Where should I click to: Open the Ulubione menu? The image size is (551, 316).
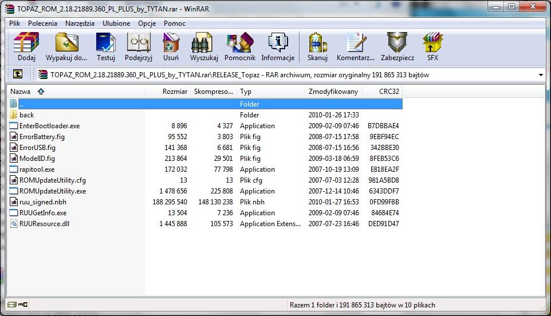pos(116,23)
